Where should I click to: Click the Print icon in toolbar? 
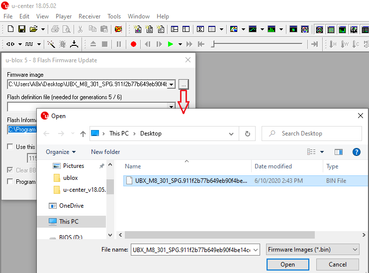[x=55, y=29]
